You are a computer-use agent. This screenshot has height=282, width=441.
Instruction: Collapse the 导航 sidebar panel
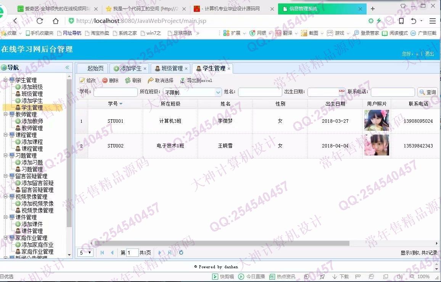(x=68, y=67)
